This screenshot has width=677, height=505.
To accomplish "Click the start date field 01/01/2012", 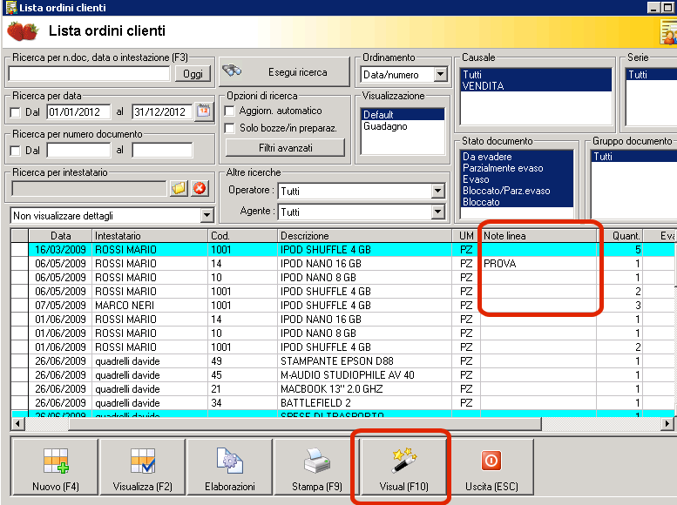I will (x=78, y=112).
